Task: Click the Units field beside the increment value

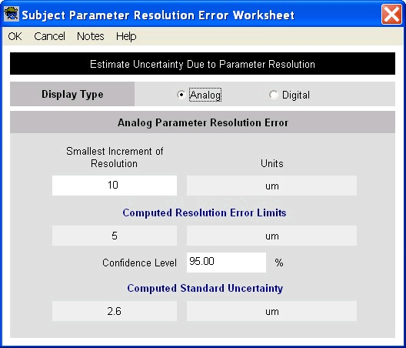Action: tap(271, 186)
